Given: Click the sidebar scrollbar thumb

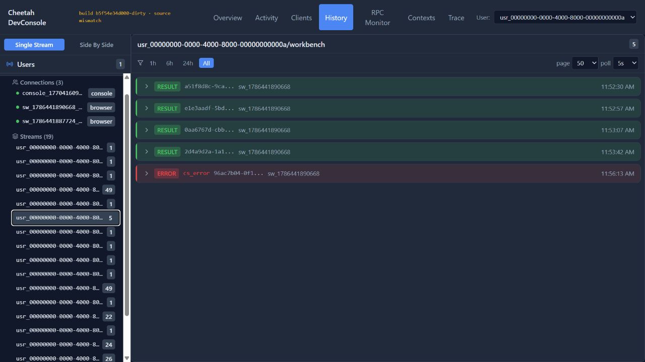Looking at the screenshot, I should [x=127, y=205].
